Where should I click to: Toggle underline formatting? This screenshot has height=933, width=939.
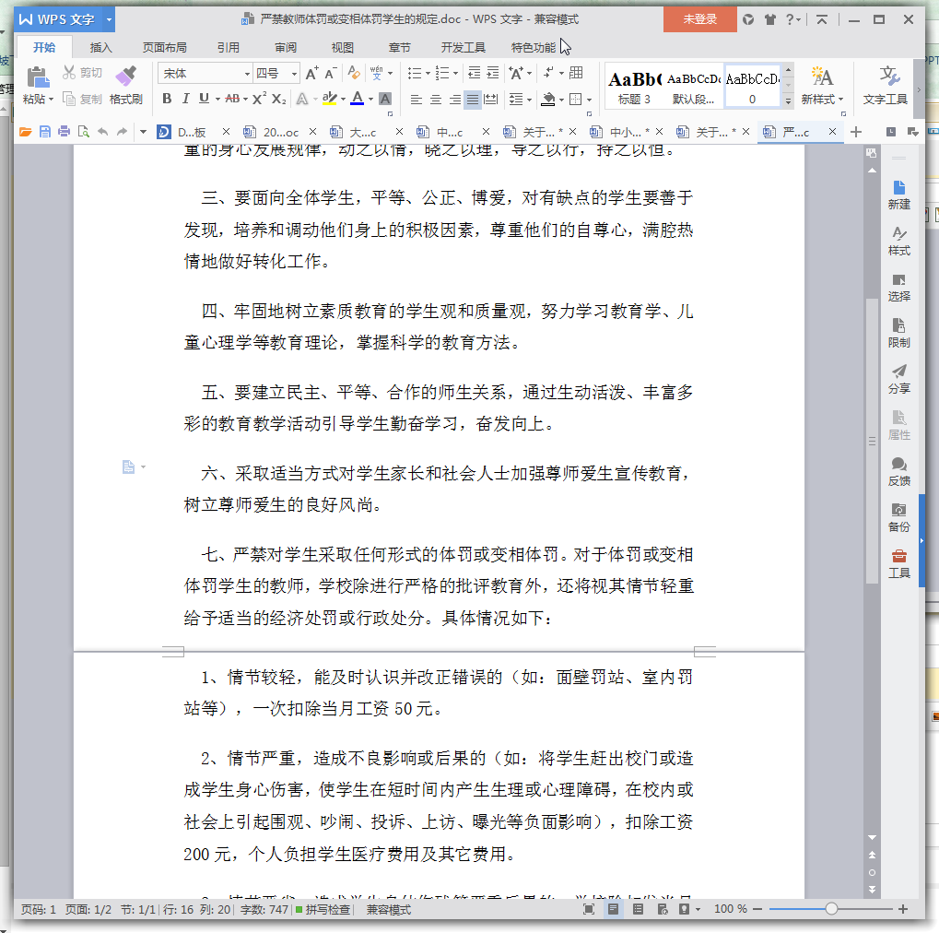pos(205,99)
